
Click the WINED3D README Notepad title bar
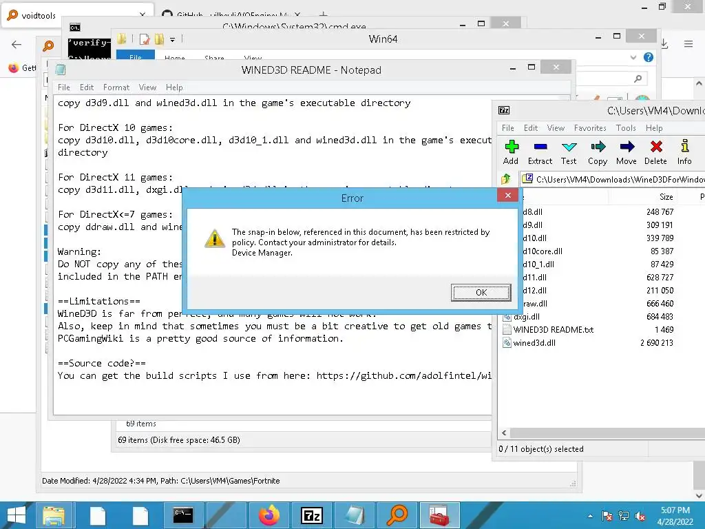point(311,70)
